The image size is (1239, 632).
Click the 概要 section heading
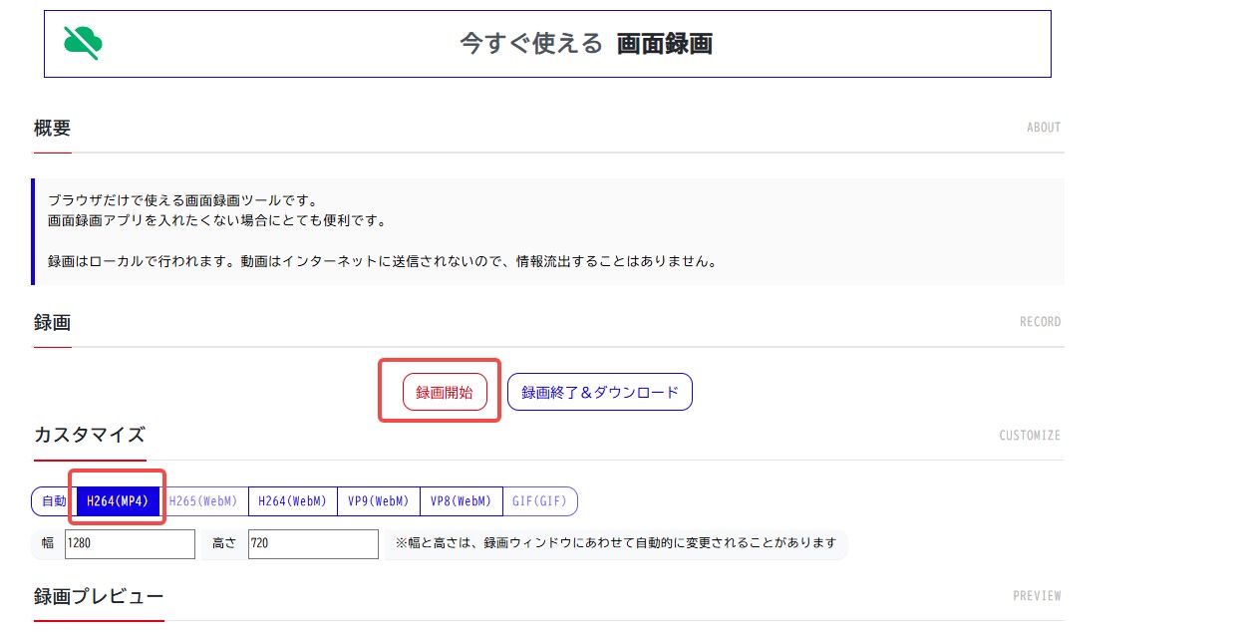(x=52, y=128)
